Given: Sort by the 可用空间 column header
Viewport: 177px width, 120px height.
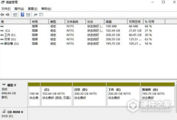Looking at the screenshot, I should click(135, 22).
